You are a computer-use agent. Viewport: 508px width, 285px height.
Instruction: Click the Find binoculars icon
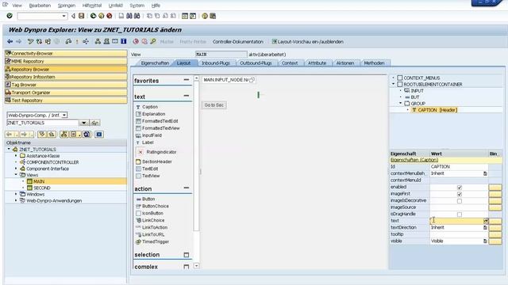129,16
